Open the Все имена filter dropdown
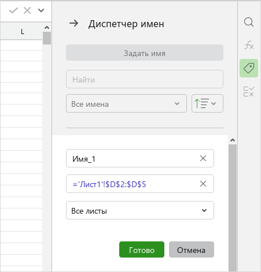Screen dimensions: 261x272 126,103
